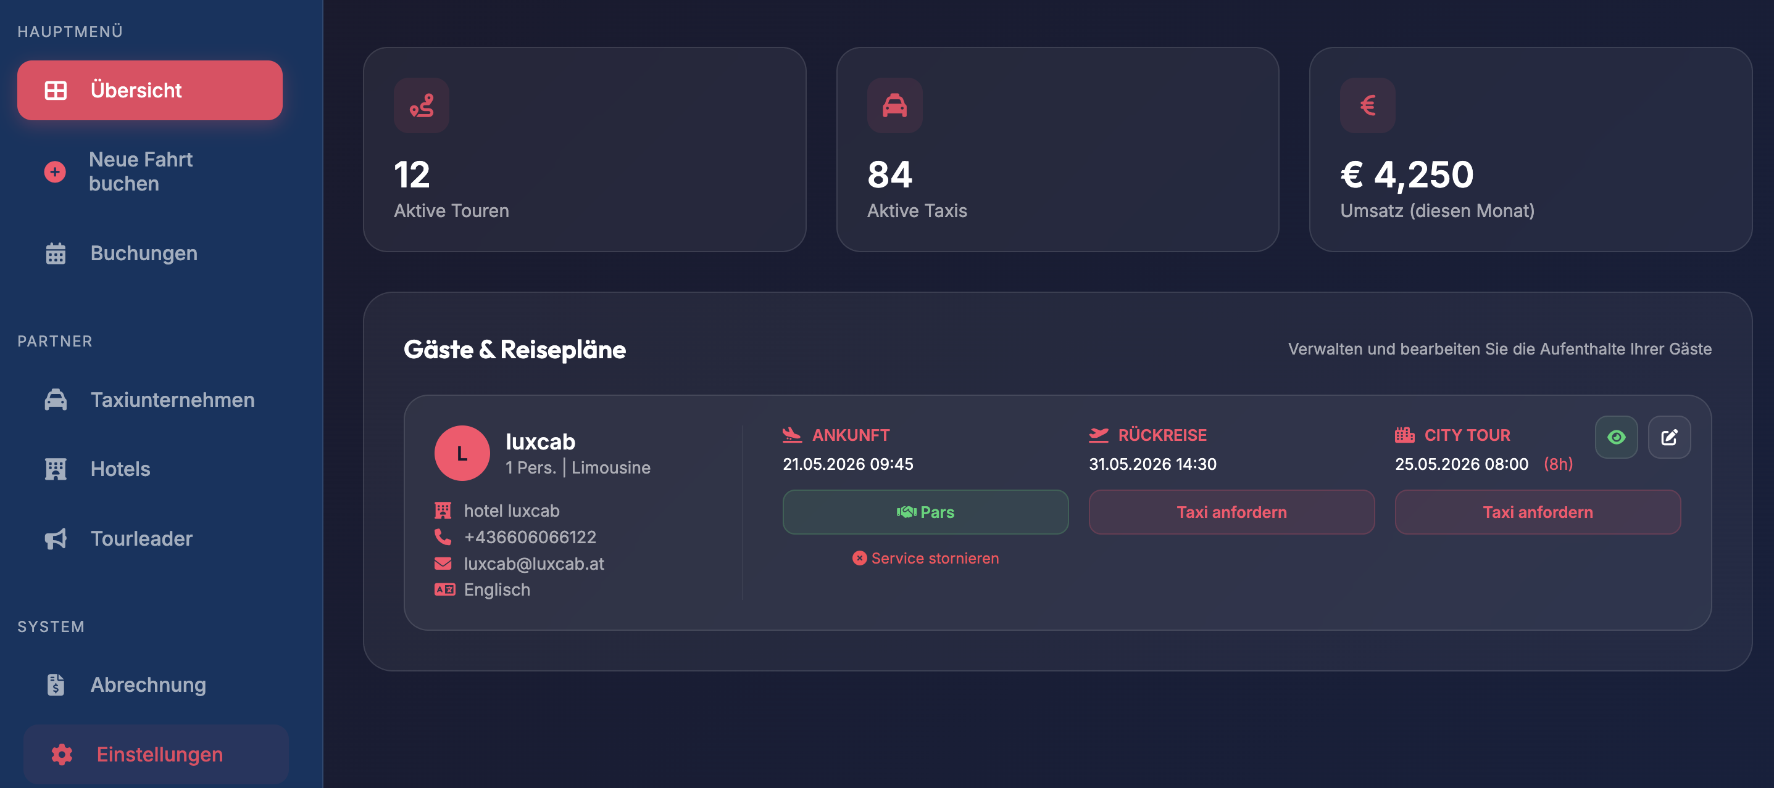
Task: Click the return date 31.05.2026 14:30
Action: (x=1153, y=464)
